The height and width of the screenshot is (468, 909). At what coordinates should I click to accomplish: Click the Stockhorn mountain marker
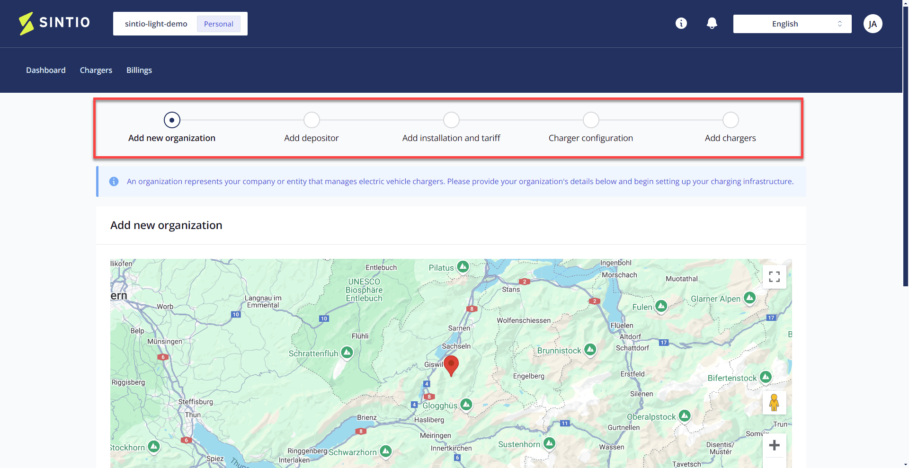point(153,446)
